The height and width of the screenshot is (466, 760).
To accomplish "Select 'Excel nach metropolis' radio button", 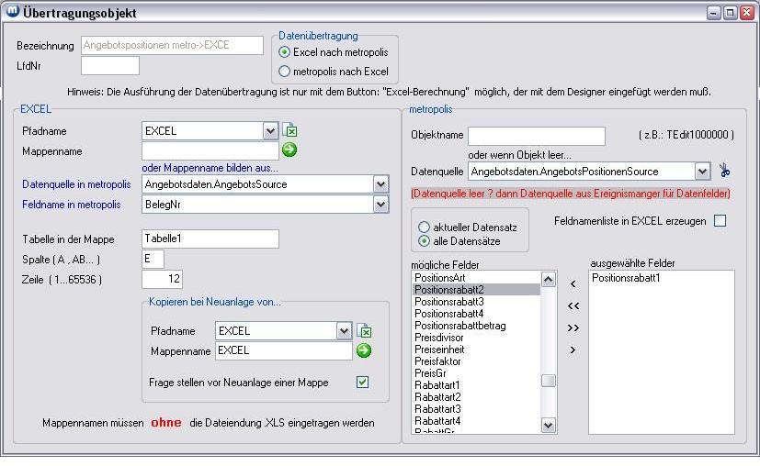I will coord(285,52).
